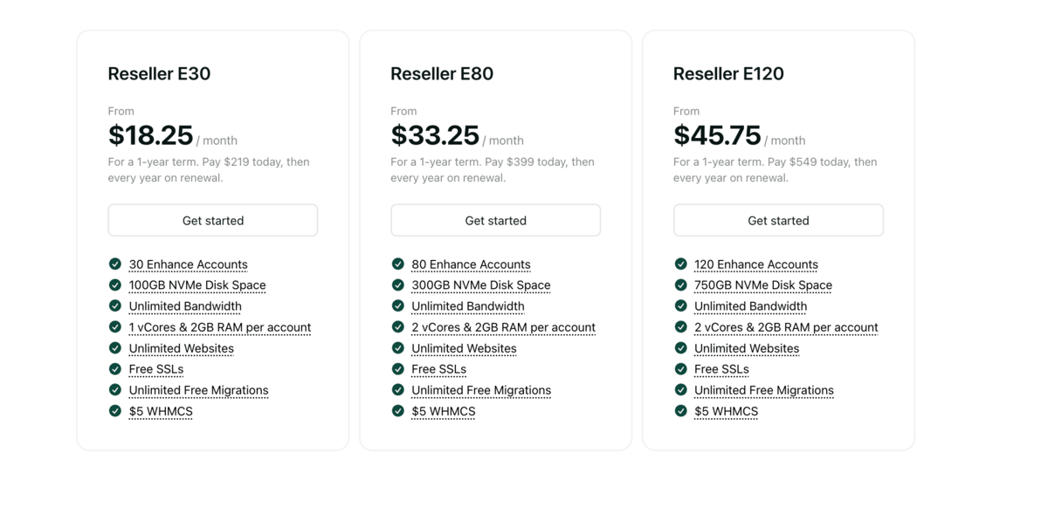Click the checkmark beside 30 Enhance Accounts
The image size is (1048, 521).
point(115,264)
